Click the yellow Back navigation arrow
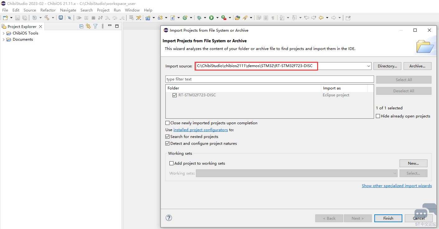The image size is (439, 229). pos(321,18)
